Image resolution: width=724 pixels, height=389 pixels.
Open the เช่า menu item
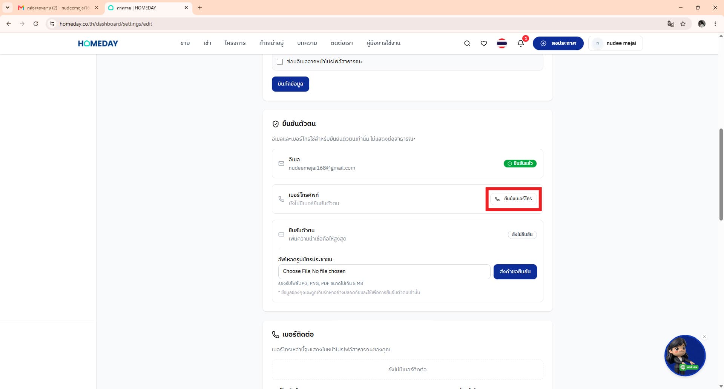pos(207,43)
